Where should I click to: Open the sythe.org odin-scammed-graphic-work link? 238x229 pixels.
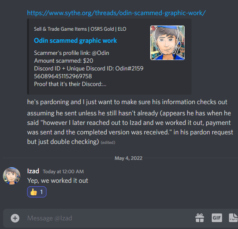pyautogui.click(x=117, y=13)
